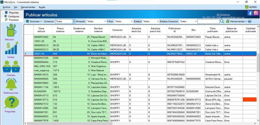Click the Coca-Cola 600... name cell
This screenshot has width=260, height=125.
coord(100,41)
